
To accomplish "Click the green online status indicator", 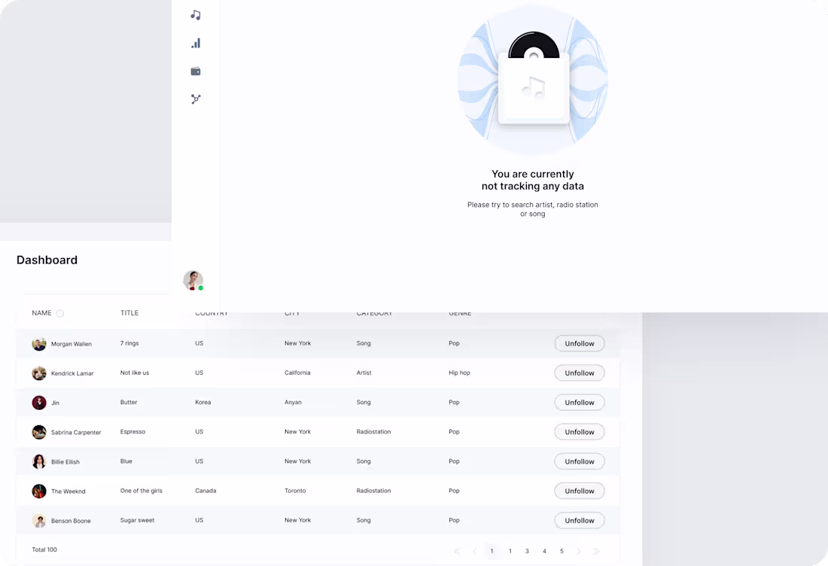I will pos(202,287).
